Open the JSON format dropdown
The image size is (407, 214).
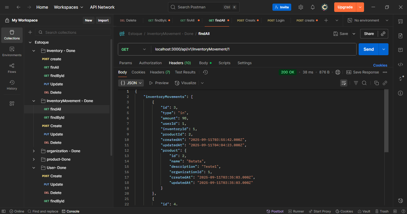tap(131, 83)
